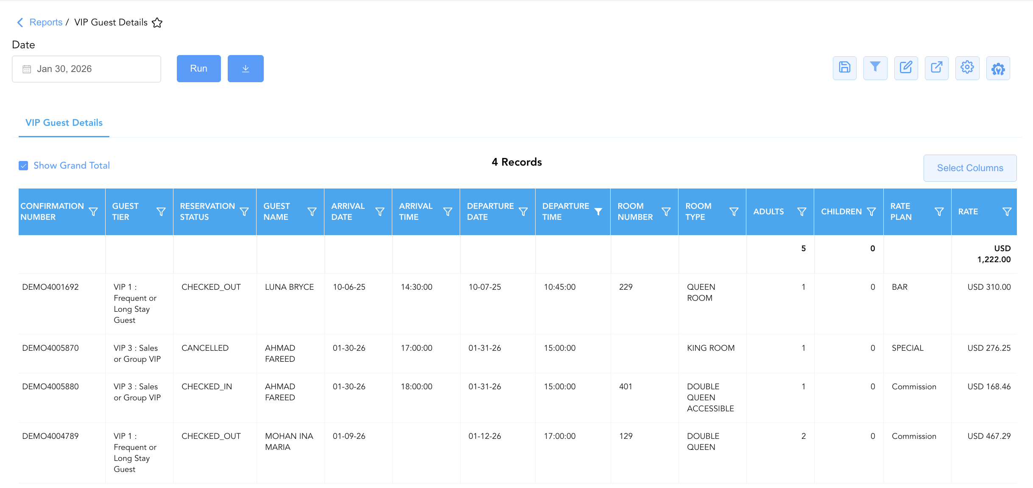This screenshot has width=1033, height=488.
Task: Click the edit report pencil icon
Action: [x=906, y=68]
